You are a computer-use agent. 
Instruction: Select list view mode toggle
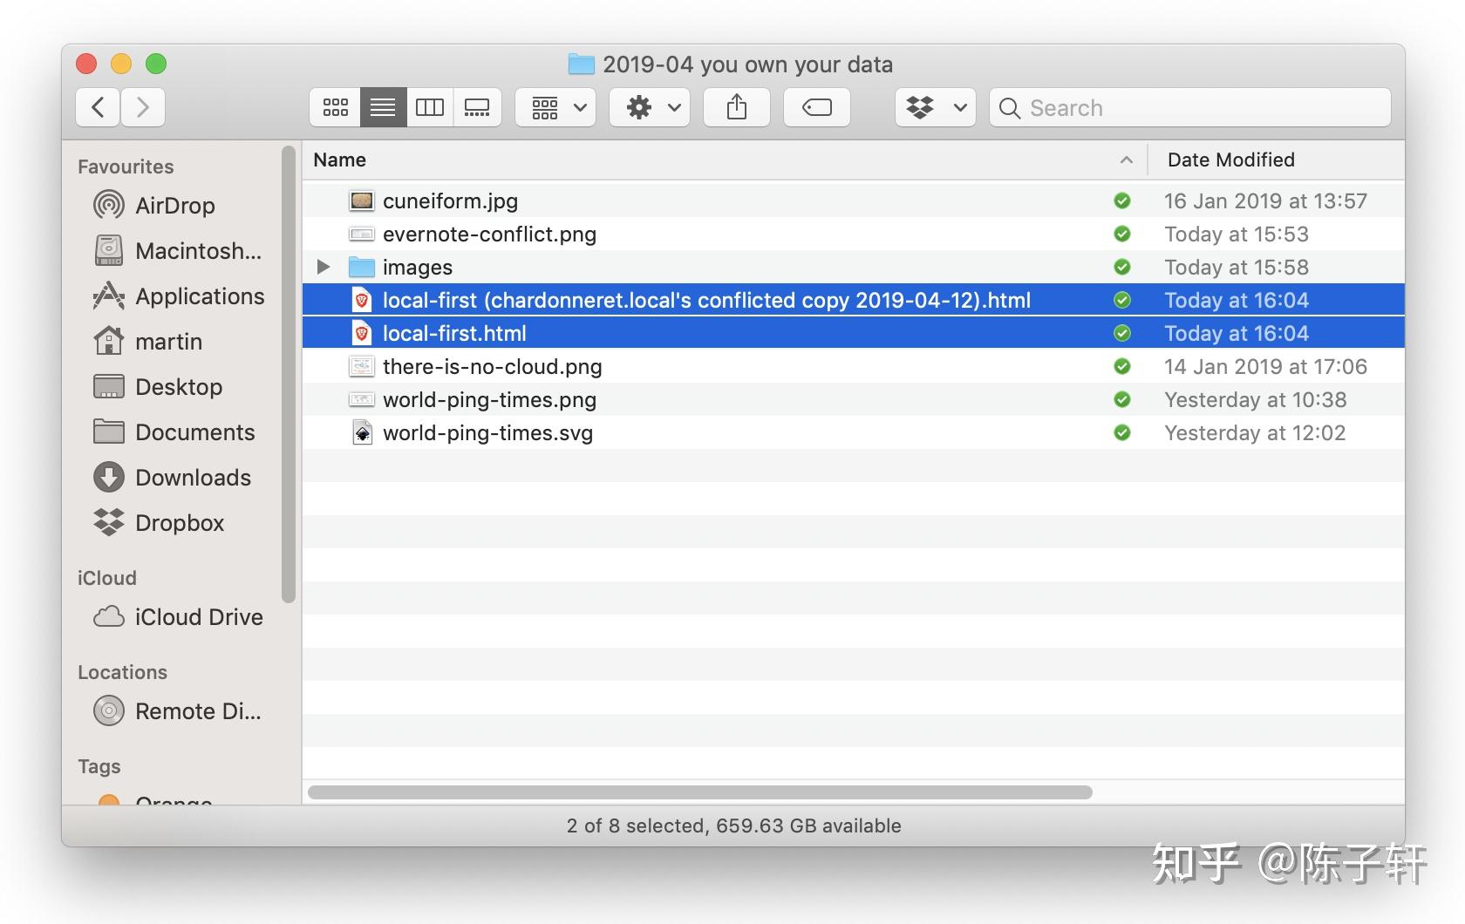pyautogui.click(x=383, y=107)
